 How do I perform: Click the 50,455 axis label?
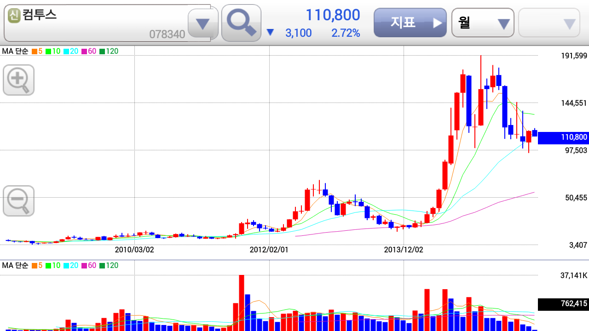coord(576,198)
